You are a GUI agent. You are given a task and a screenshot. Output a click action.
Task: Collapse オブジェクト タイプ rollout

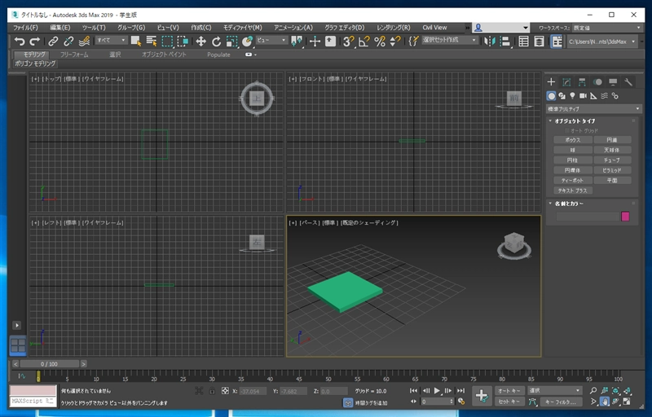(x=575, y=121)
